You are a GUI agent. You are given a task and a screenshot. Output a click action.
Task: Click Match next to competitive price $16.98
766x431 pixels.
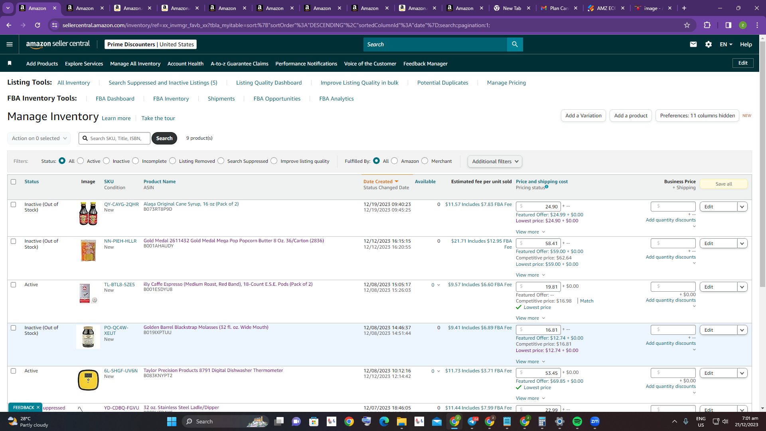point(586,301)
